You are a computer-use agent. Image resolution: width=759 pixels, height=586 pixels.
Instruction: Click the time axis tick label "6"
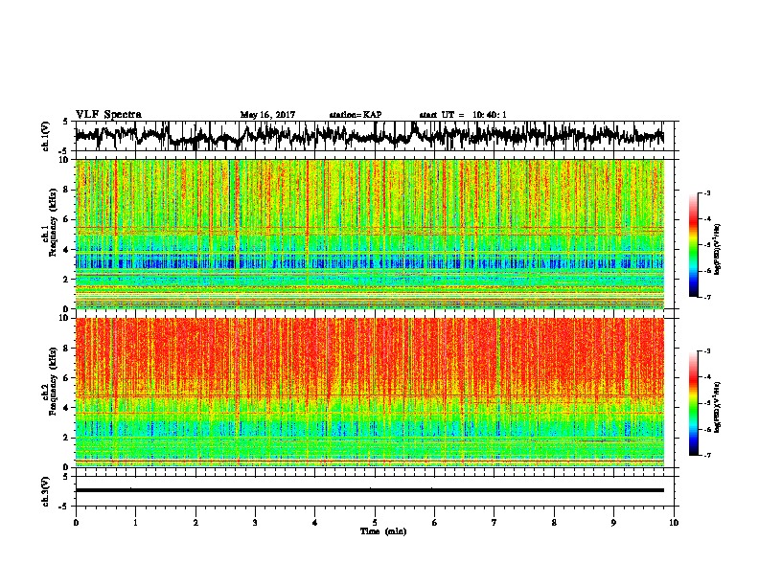click(435, 523)
